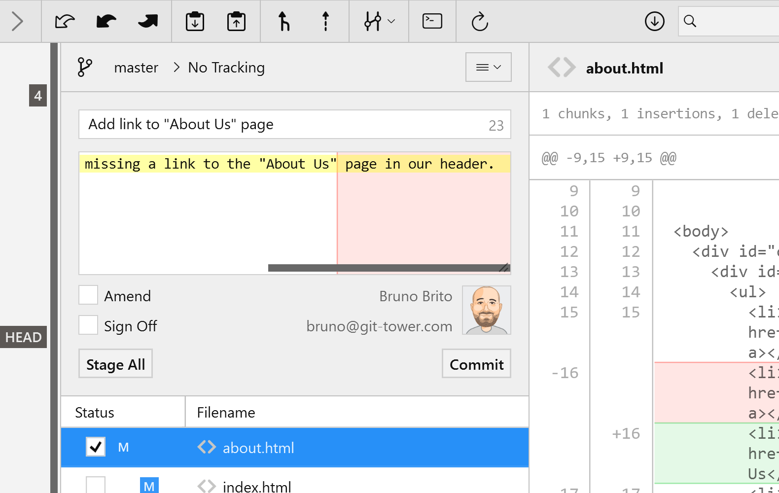Unstage about.html using its checkbox
This screenshot has width=779, height=493.
(95, 447)
